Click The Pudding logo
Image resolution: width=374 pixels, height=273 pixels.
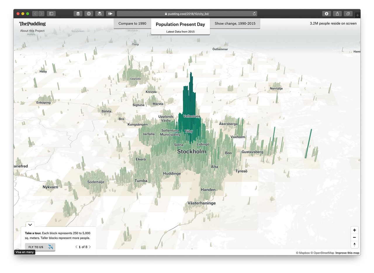click(x=32, y=24)
